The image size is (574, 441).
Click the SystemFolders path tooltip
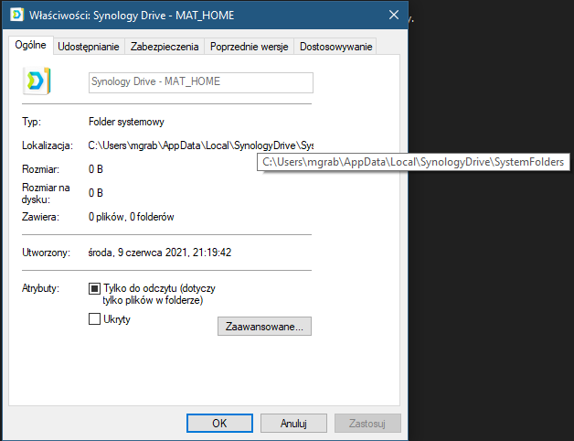[x=413, y=162]
